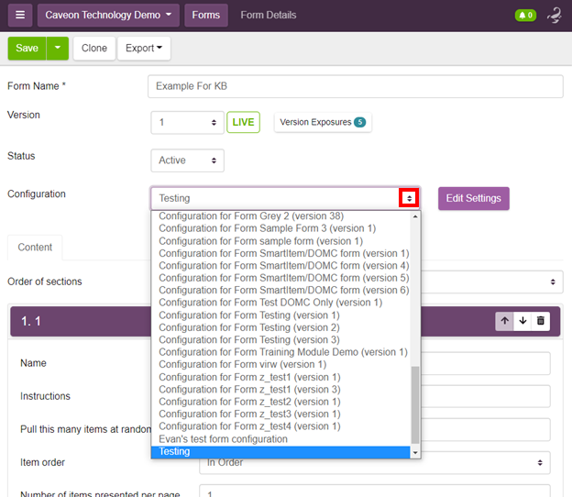Screen dimensions: 572x497
Task: Select Configuration for Form sample form (version 1)
Action: coord(280,241)
